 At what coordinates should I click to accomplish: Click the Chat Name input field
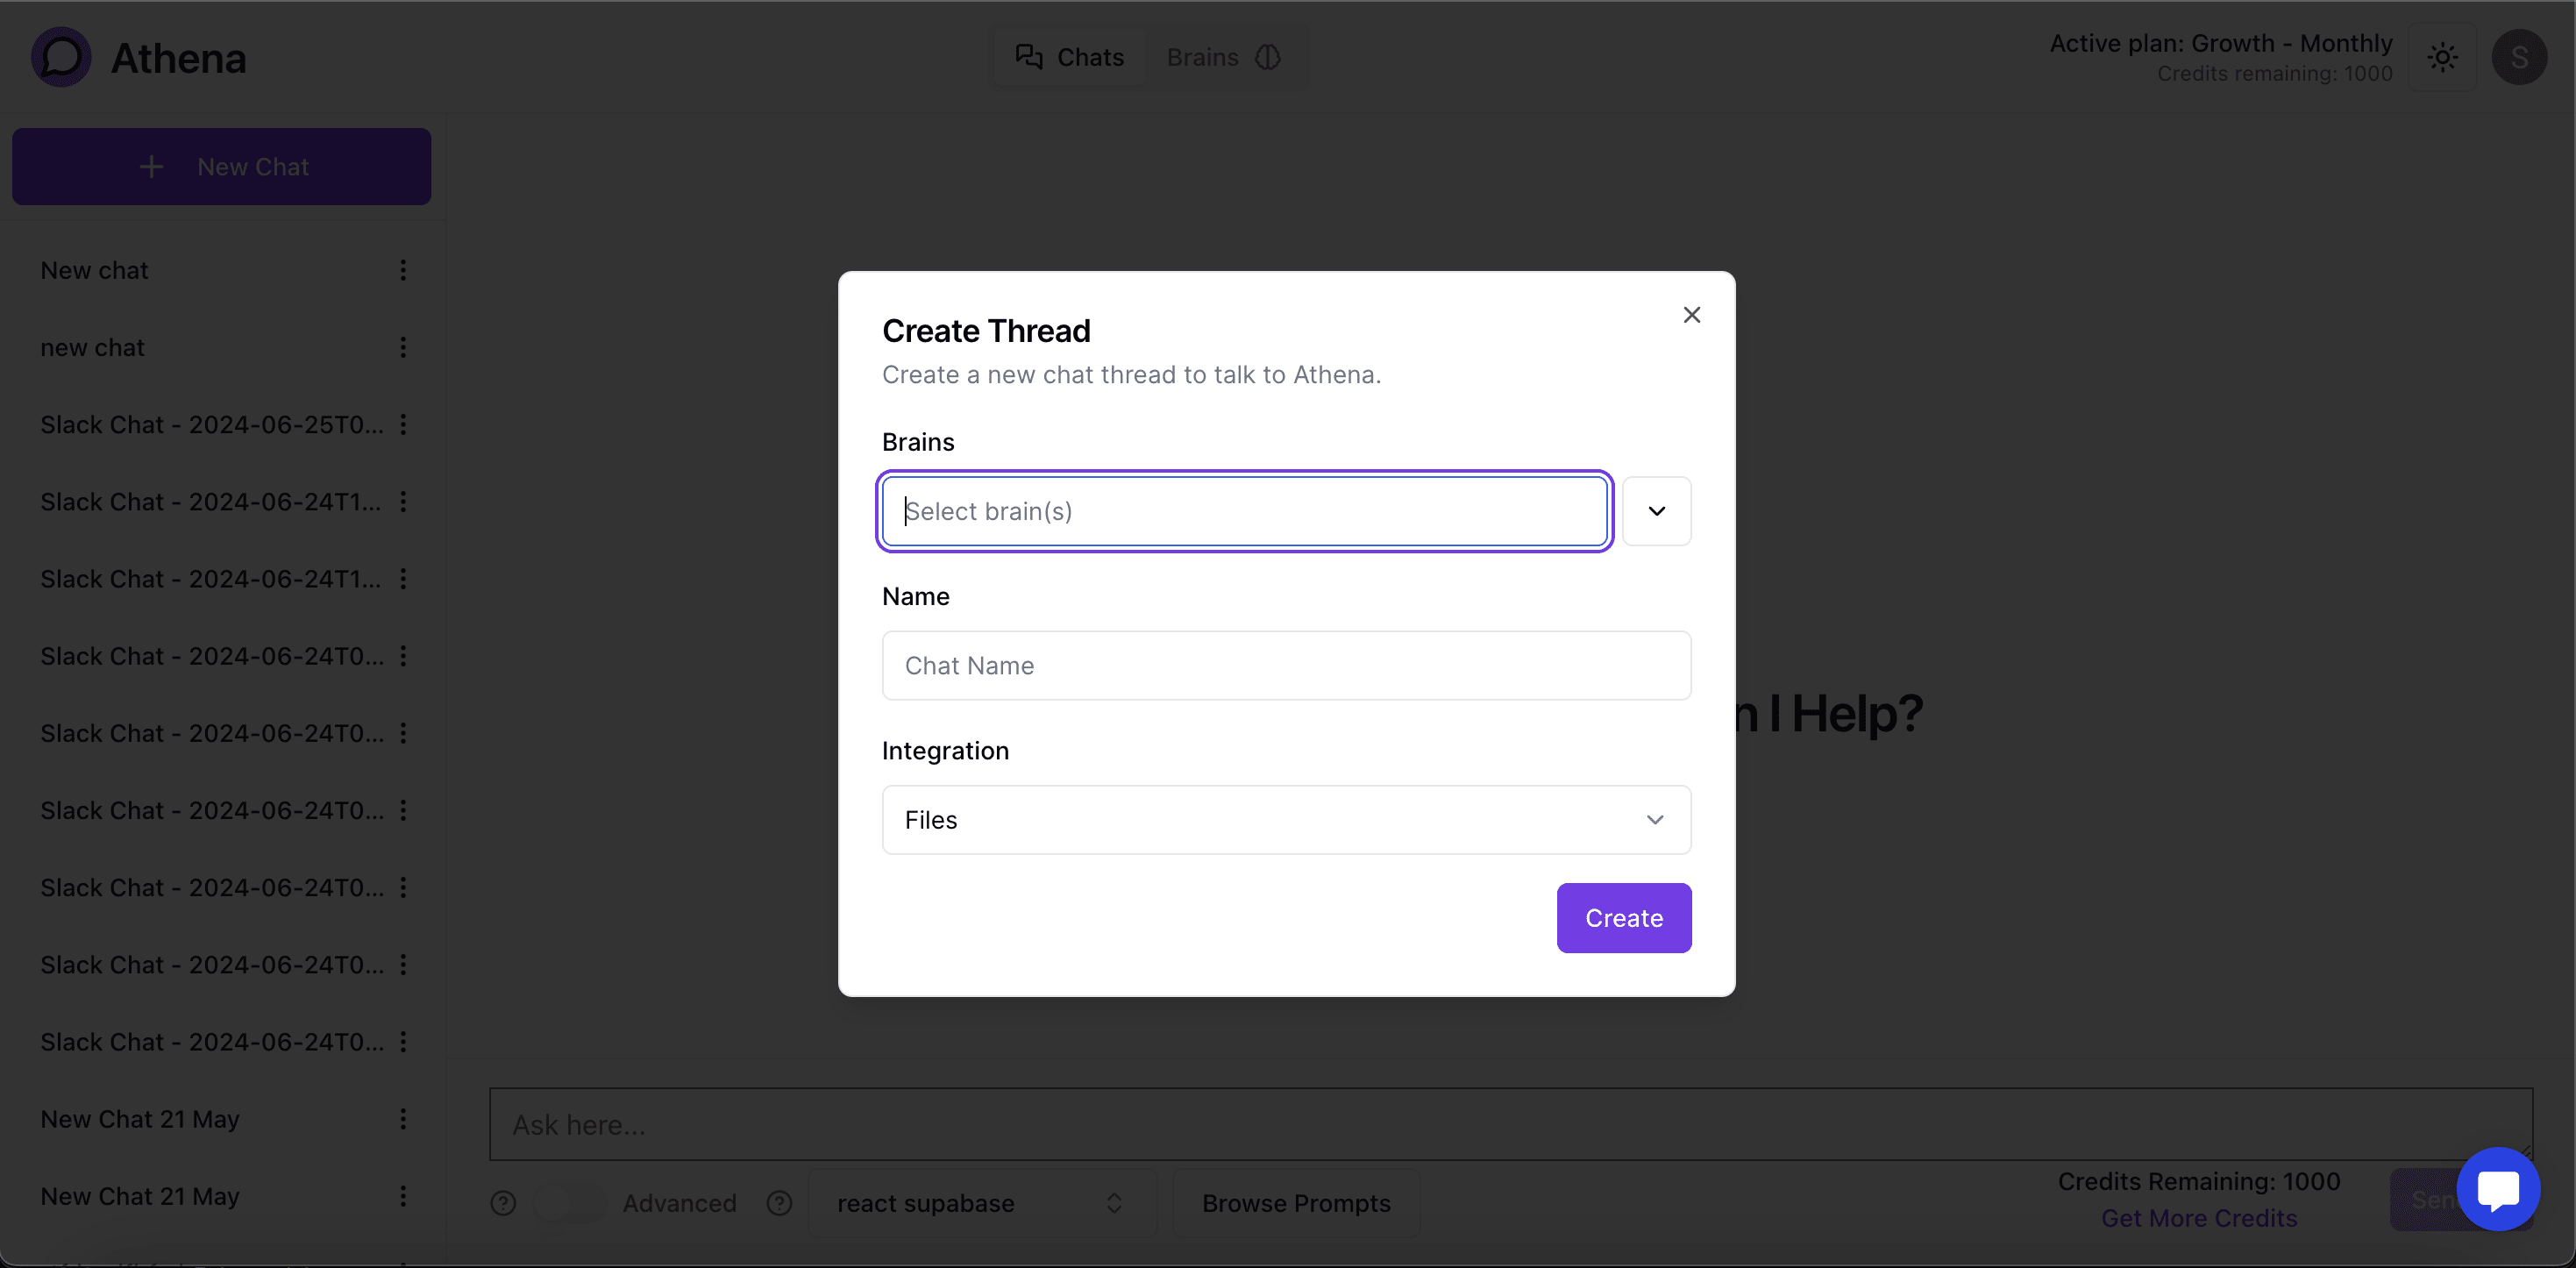[x=1286, y=666]
